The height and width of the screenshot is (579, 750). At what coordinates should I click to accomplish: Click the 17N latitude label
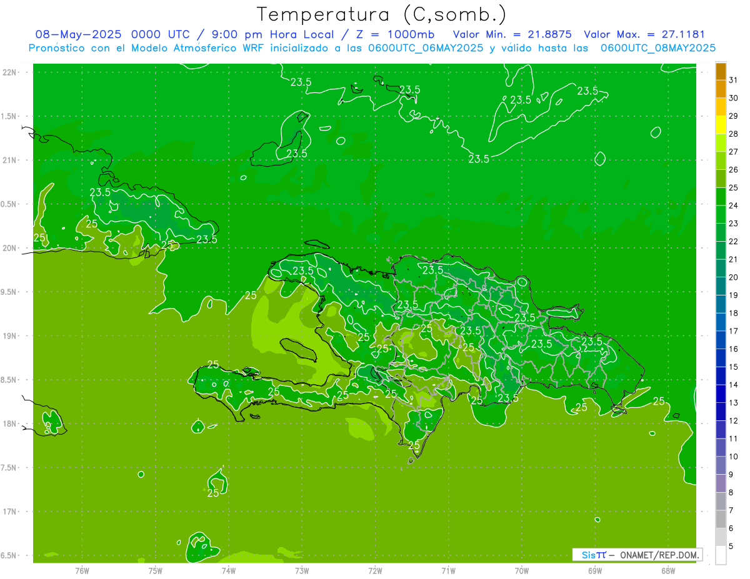[9, 512]
